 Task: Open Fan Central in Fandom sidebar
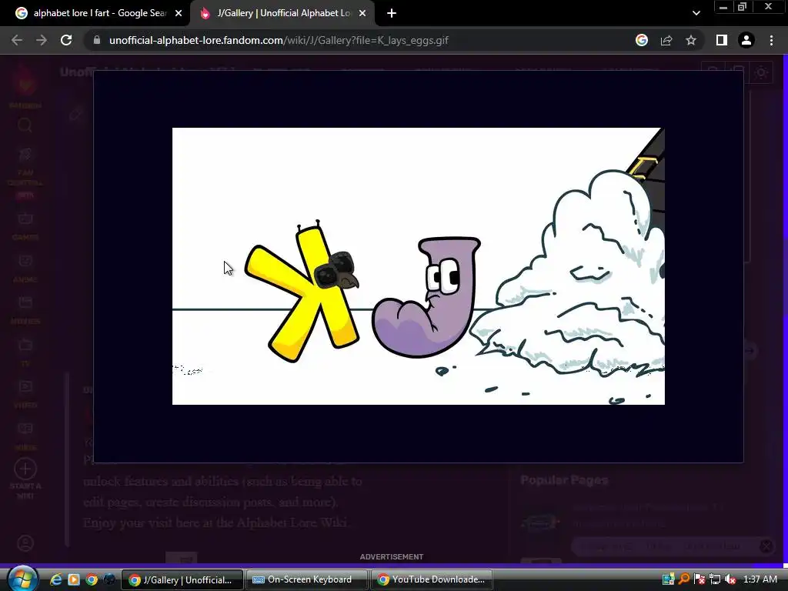[25, 173]
